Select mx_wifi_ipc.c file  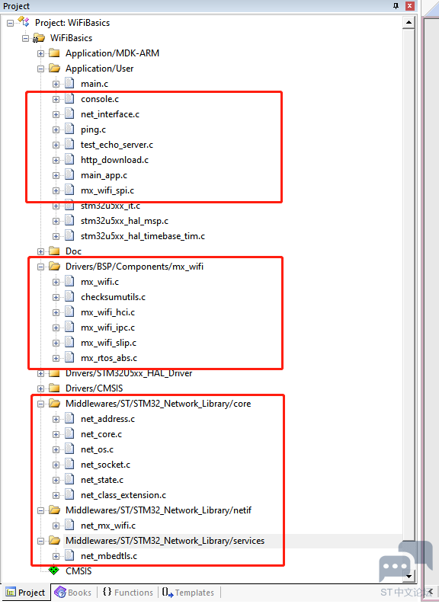(x=107, y=328)
